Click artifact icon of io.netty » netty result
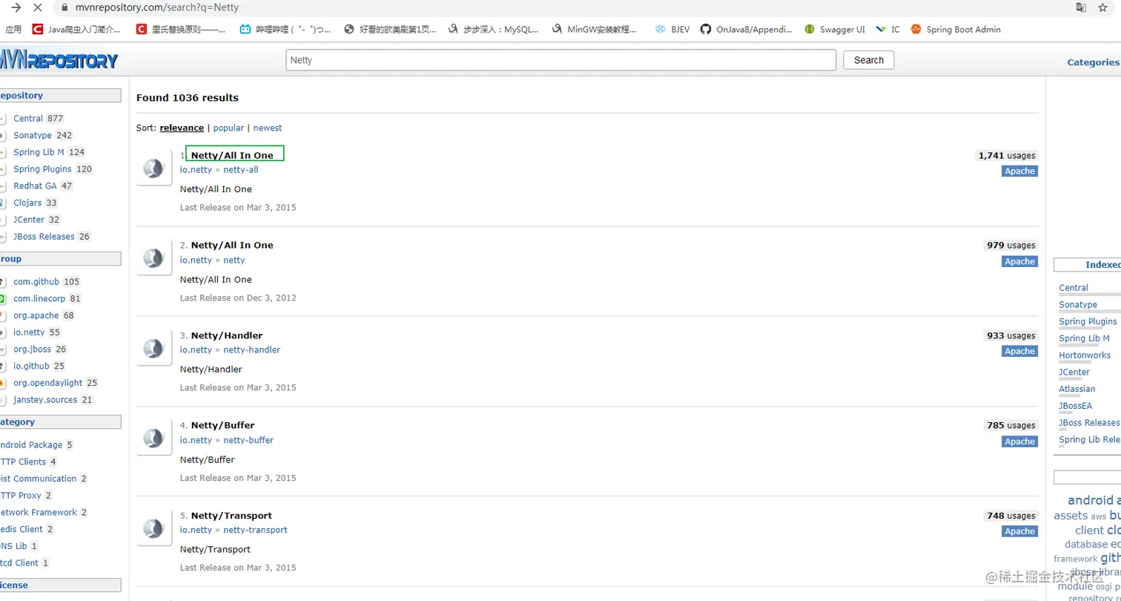The image size is (1121, 601). pyautogui.click(x=153, y=259)
